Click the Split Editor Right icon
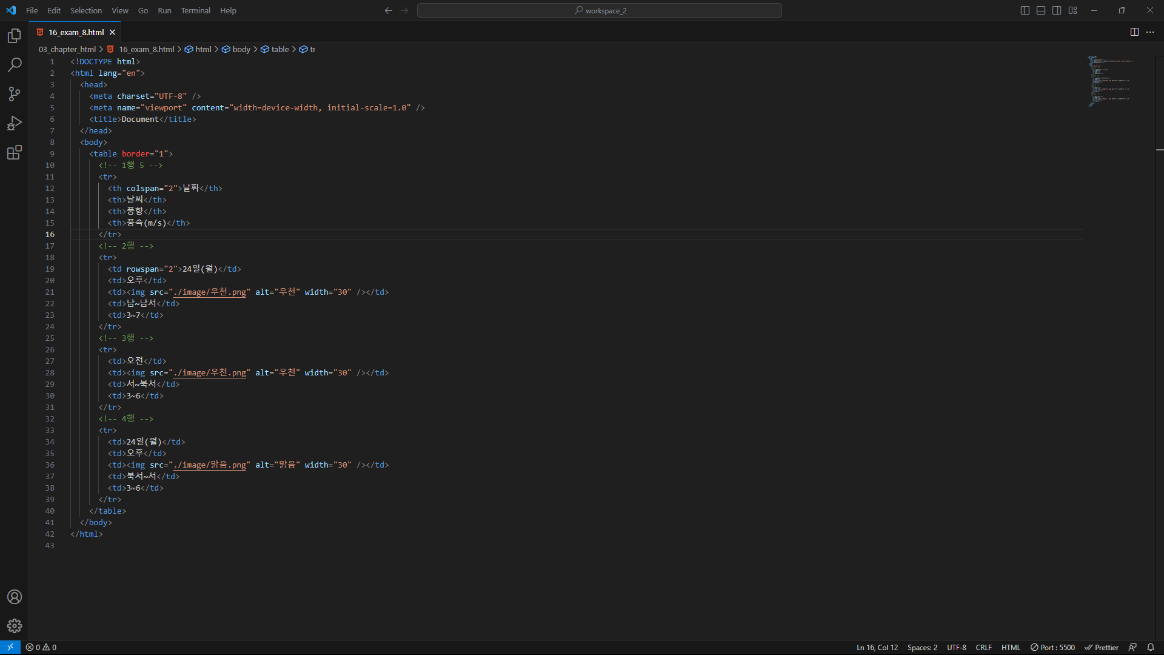The width and height of the screenshot is (1164, 655). [x=1134, y=32]
